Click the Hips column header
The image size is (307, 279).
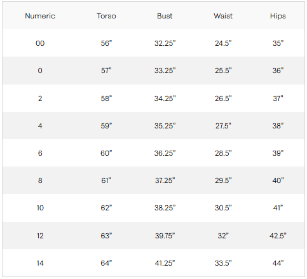(278, 16)
